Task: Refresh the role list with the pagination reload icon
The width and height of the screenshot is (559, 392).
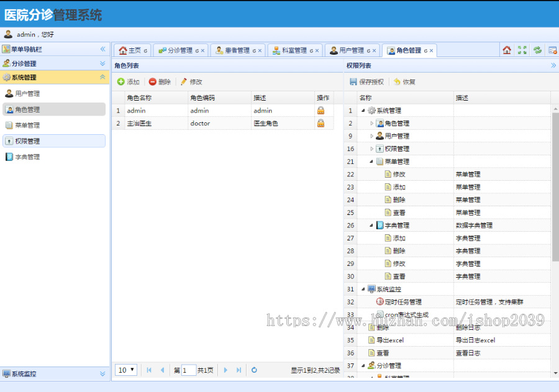Action: [254, 370]
